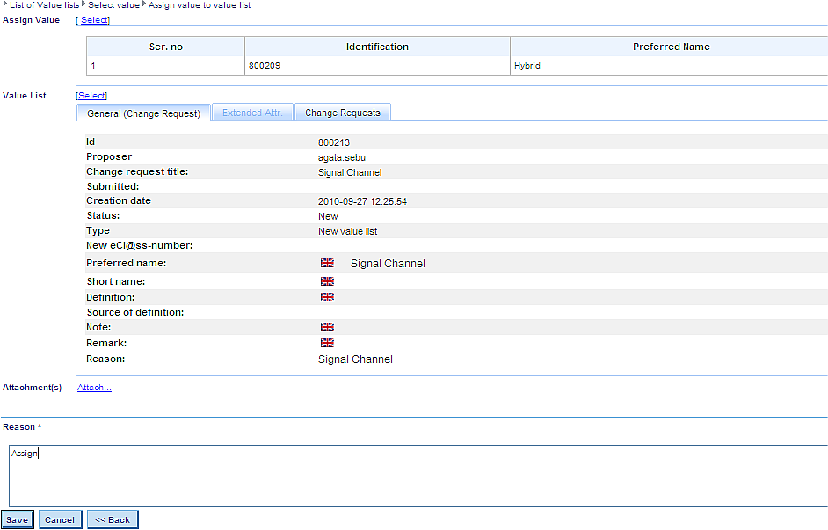
Task: Click Select link next to Assign Value
Action: coord(93,19)
